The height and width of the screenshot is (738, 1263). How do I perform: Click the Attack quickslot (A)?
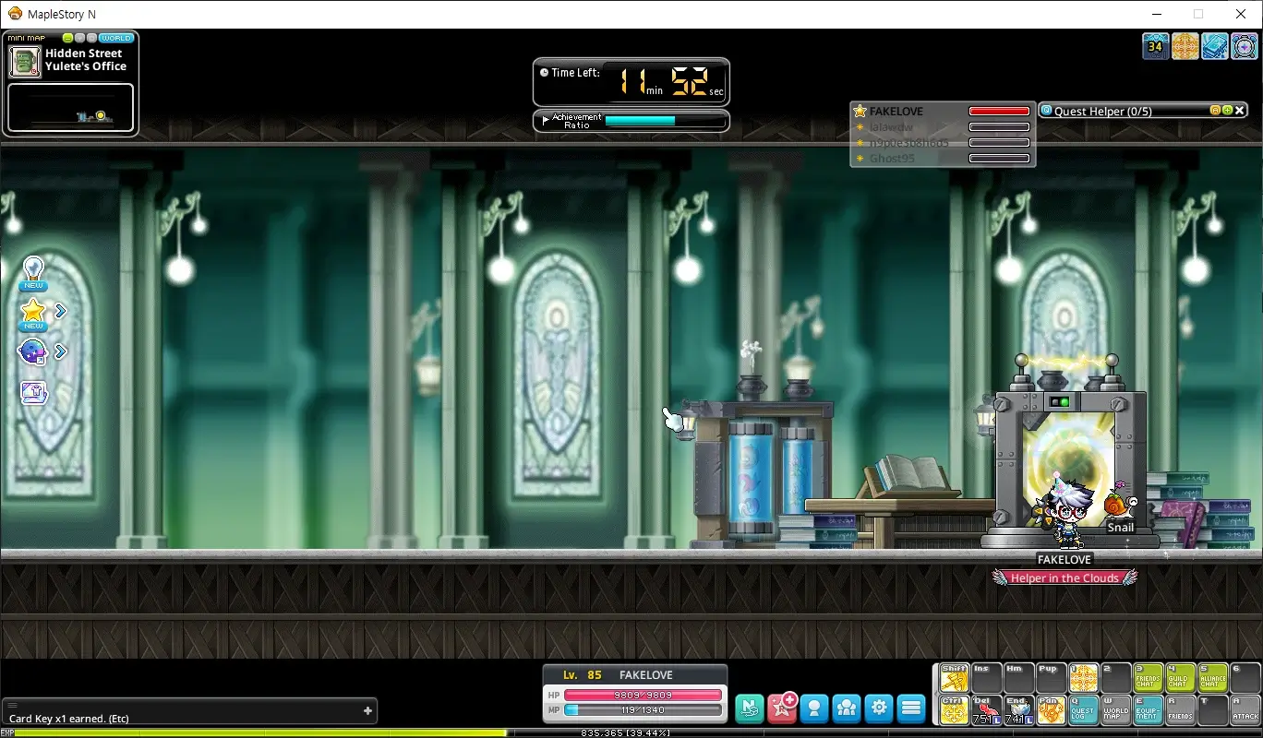(x=1245, y=709)
